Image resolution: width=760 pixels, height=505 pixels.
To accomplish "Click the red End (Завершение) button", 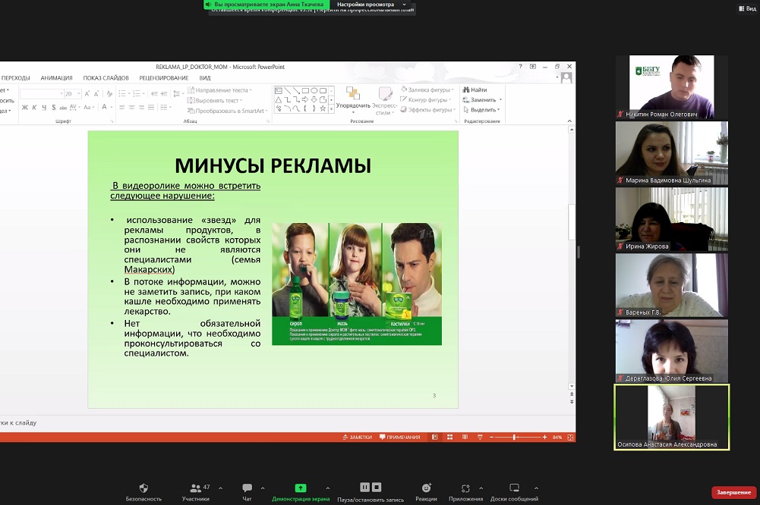I will click(x=733, y=492).
